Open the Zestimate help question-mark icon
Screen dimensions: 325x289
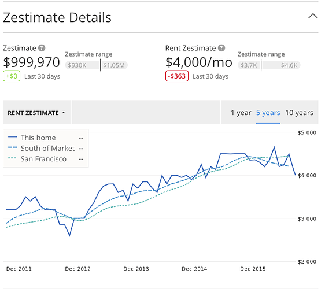42,48
